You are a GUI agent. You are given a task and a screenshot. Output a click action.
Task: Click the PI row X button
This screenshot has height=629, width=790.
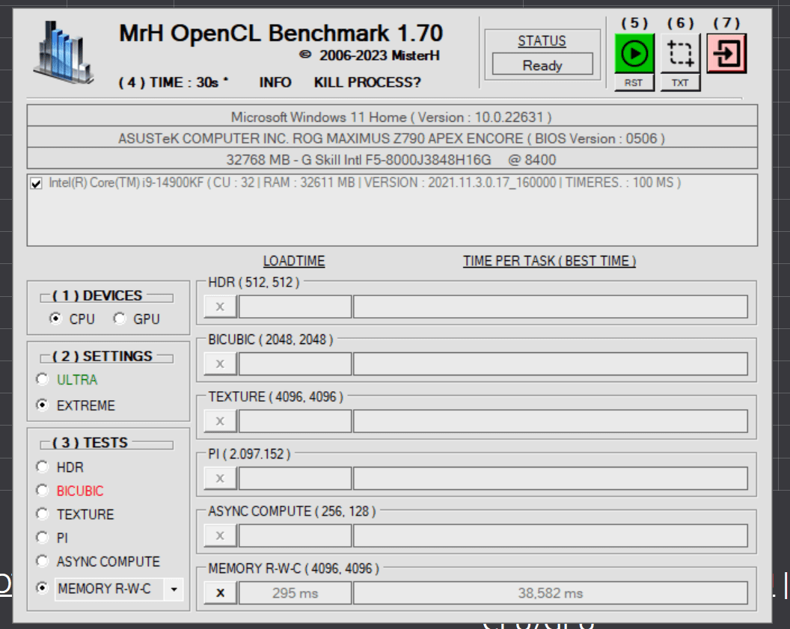click(220, 479)
